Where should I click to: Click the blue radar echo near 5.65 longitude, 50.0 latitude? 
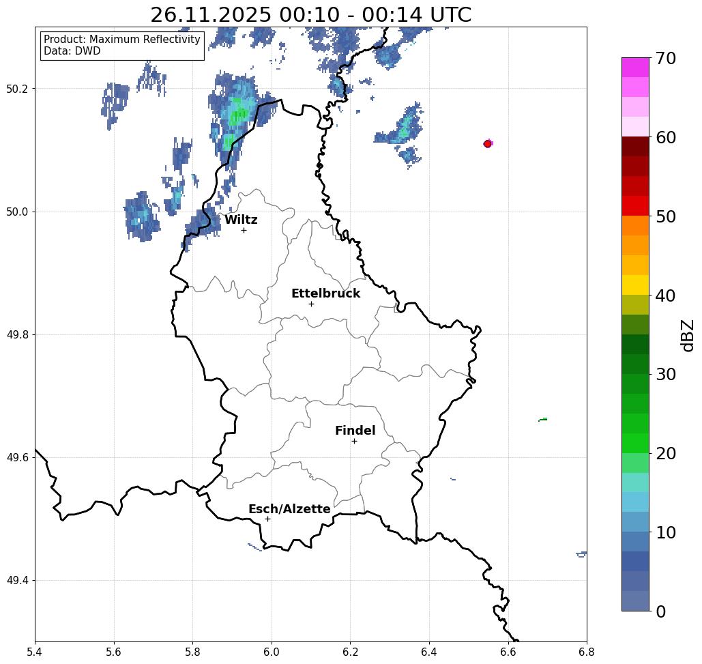pos(142,217)
